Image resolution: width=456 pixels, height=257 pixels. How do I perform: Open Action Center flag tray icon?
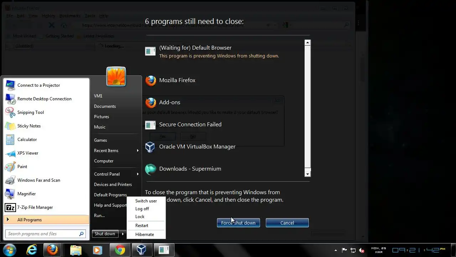click(344, 250)
